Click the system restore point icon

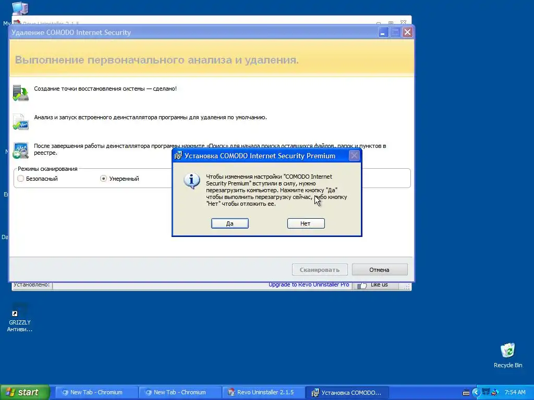click(x=21, y=93)
